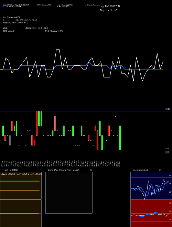Click the red RSI chart panel
172x227 pixels.
tap(151, 213)
